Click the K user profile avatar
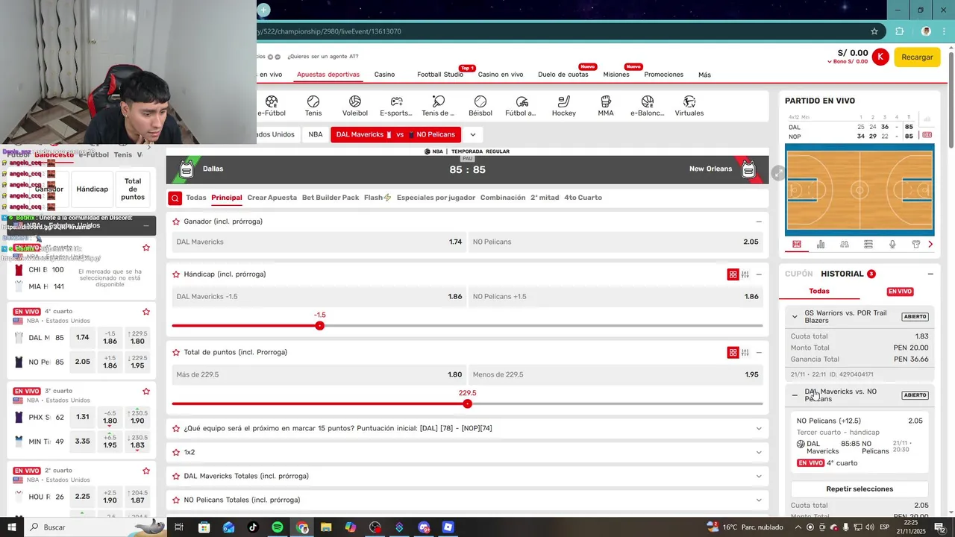This screenshot has width=955, height=537. coord(880,57)
